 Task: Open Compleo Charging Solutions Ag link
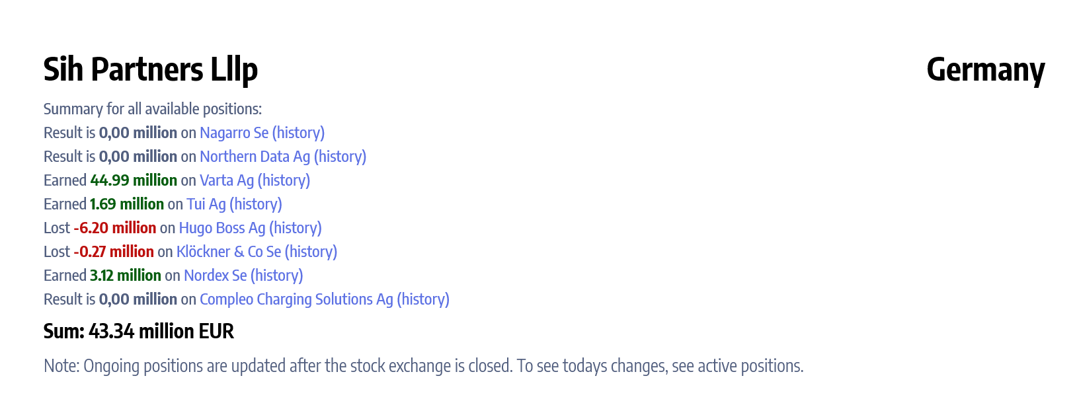point(296,299)
